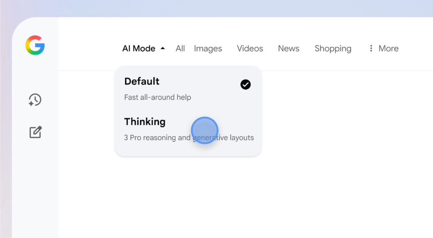Collapse the AI Mode dropdown arrow
The width and height of the screenshot is (433, 238).
[x=163, y=48]
